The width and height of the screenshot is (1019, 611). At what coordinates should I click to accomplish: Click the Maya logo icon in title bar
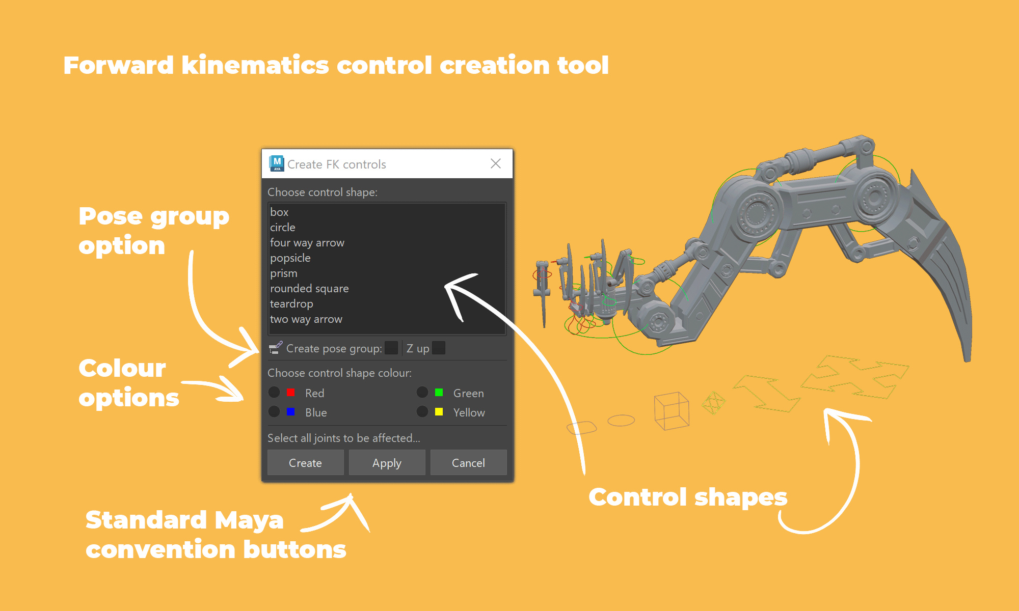277,163
